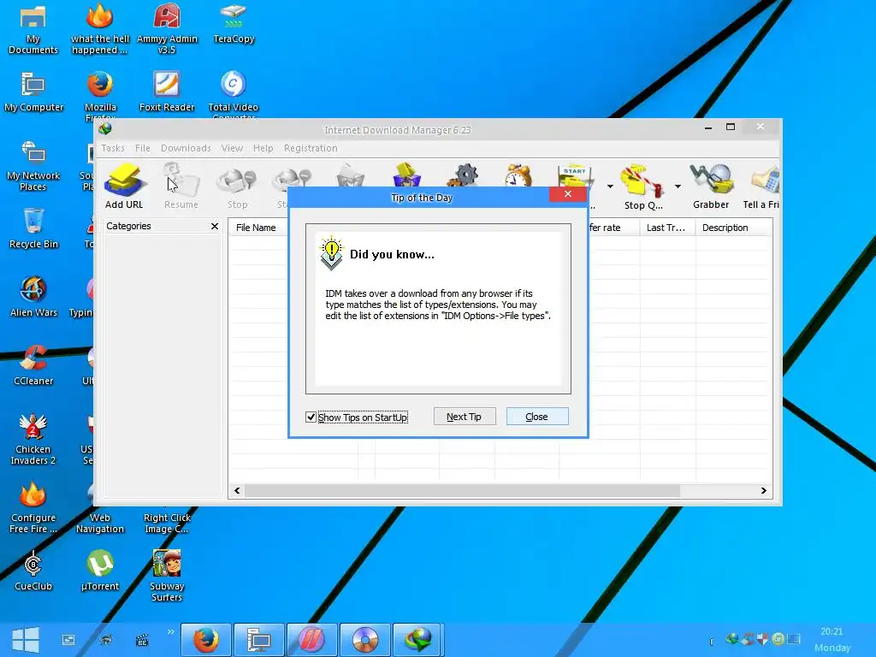Click the Description column header

point(733,228)
